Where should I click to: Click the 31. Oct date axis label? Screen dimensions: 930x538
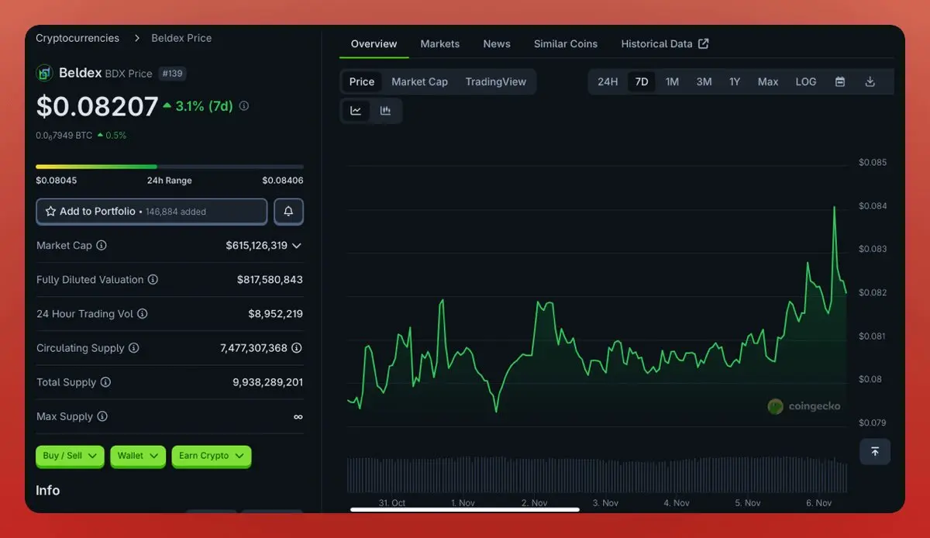[x=392, y=503]
